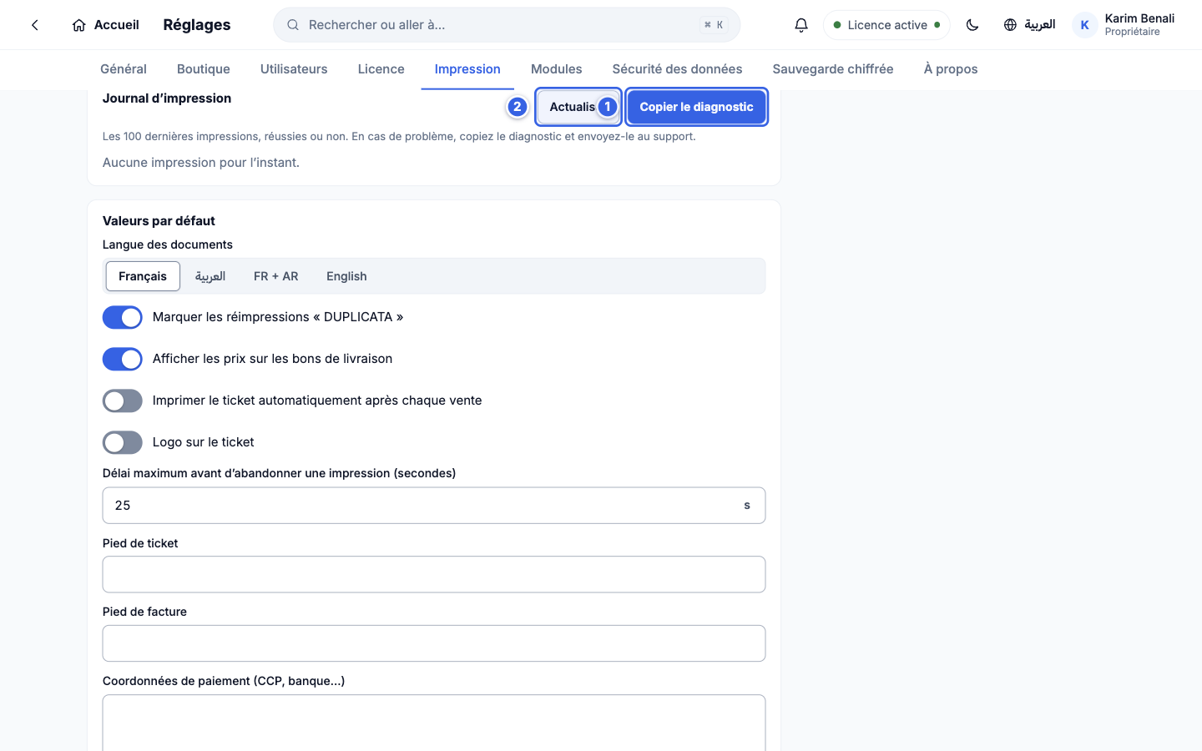The width and height of the screenshot is (1202, 751).
Task: Select English document language
Action: pyautogui.click(x=346, y=276)
